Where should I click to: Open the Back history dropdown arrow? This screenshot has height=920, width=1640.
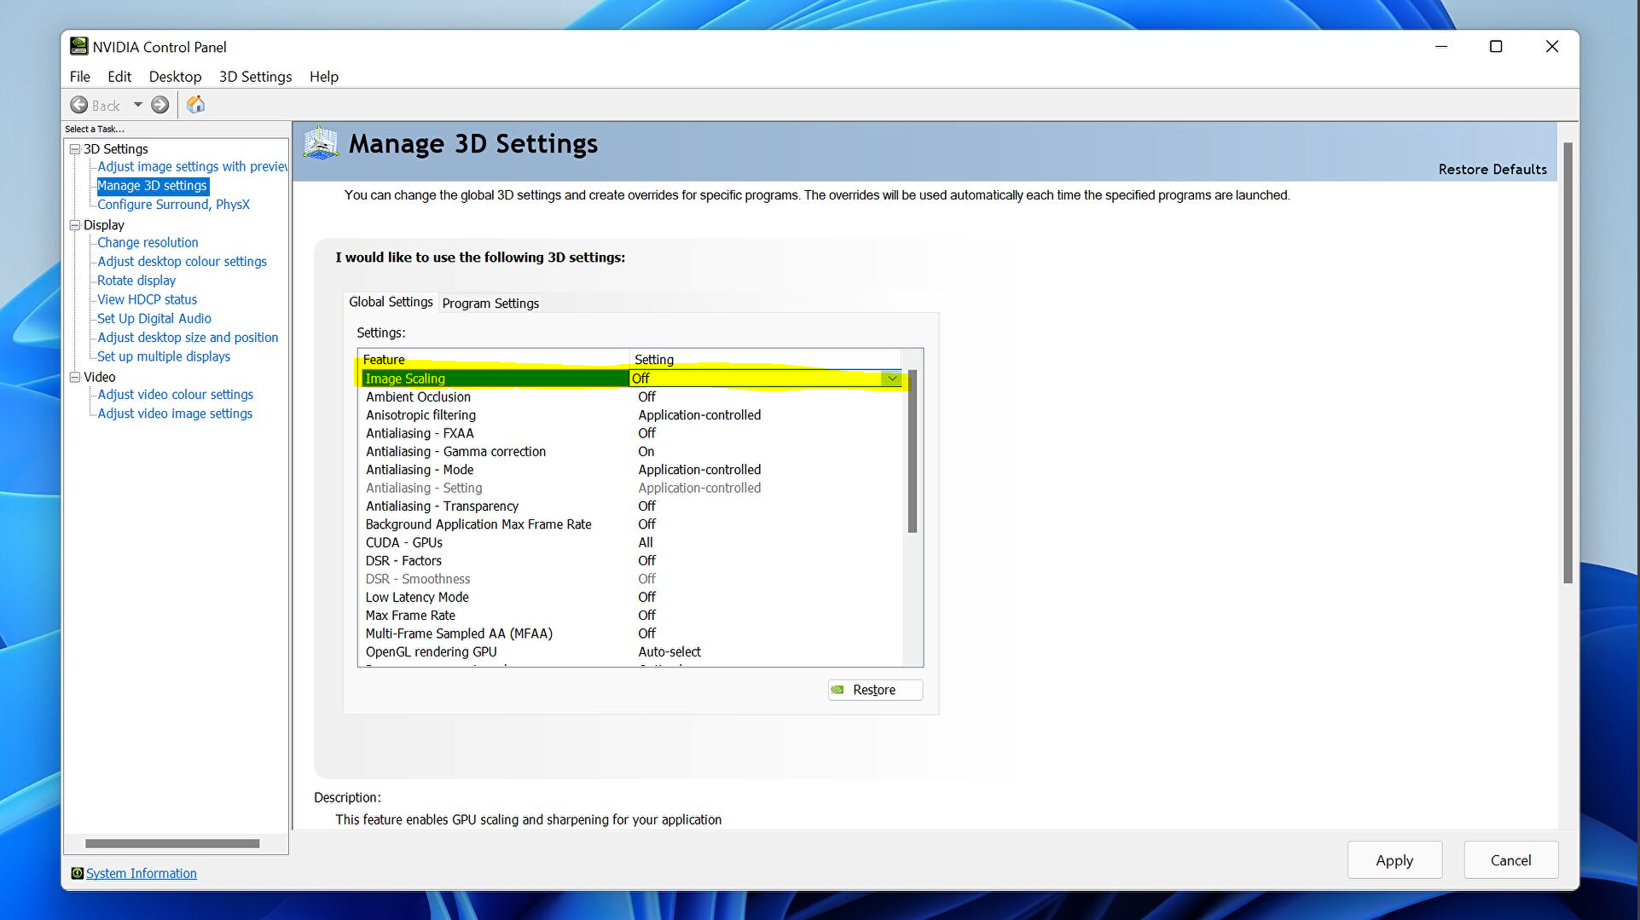(x=137, y=105)
